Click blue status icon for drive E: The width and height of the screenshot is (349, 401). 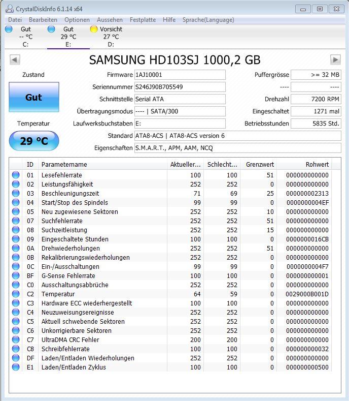pyautogui.click(x=51, y=29)
